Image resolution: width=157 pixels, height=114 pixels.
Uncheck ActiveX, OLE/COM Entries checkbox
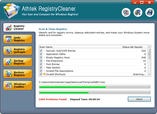pyautogui.click(x=41, y=51)
